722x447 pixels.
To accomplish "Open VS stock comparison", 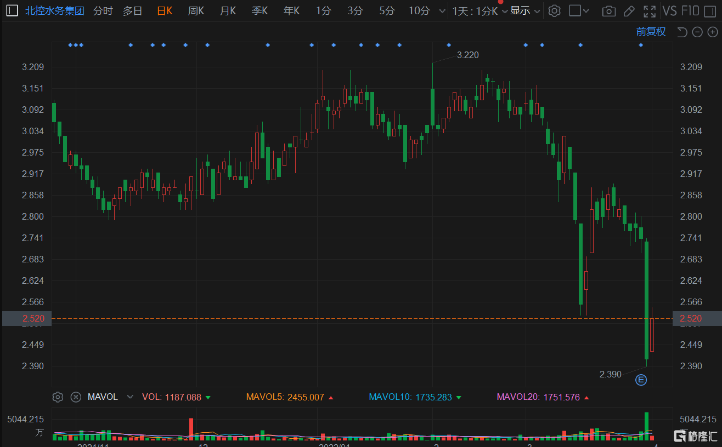I will click(x=669, y=10).
